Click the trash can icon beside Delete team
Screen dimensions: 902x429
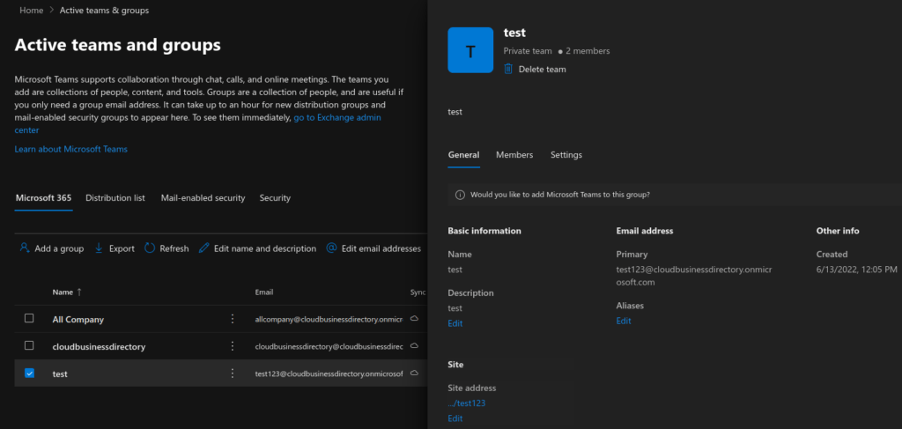coord(508,69)
